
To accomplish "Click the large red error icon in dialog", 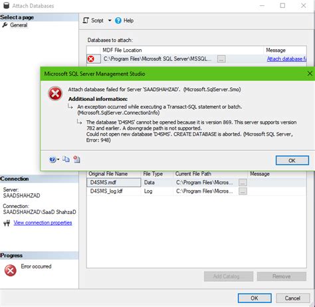I will coord(55,94).
